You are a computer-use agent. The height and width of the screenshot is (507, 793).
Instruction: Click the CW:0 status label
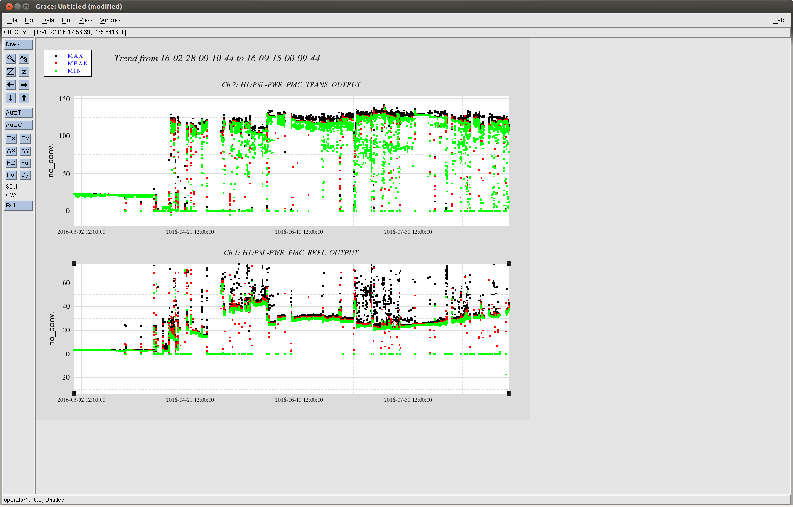click(x=13, y=195)
